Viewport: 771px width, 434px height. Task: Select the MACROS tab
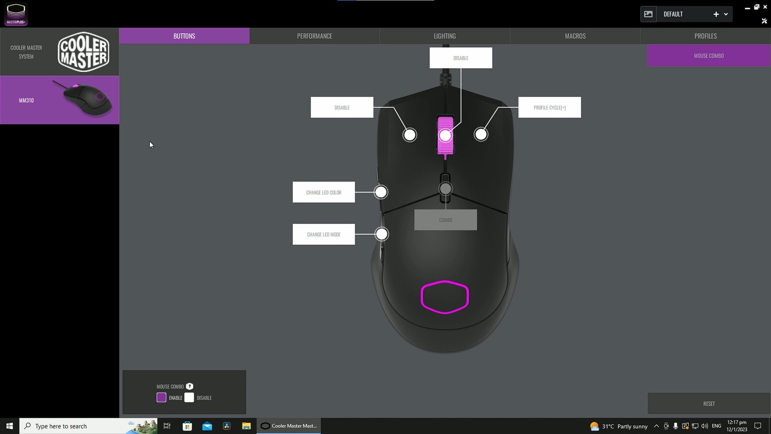(575, 35)
